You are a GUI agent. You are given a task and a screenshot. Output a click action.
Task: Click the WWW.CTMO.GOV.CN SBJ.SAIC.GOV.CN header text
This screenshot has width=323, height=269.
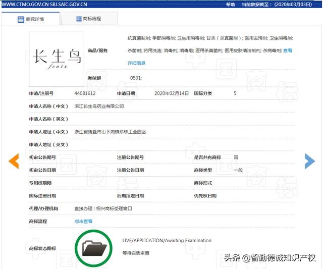click(x=44, y=5)
